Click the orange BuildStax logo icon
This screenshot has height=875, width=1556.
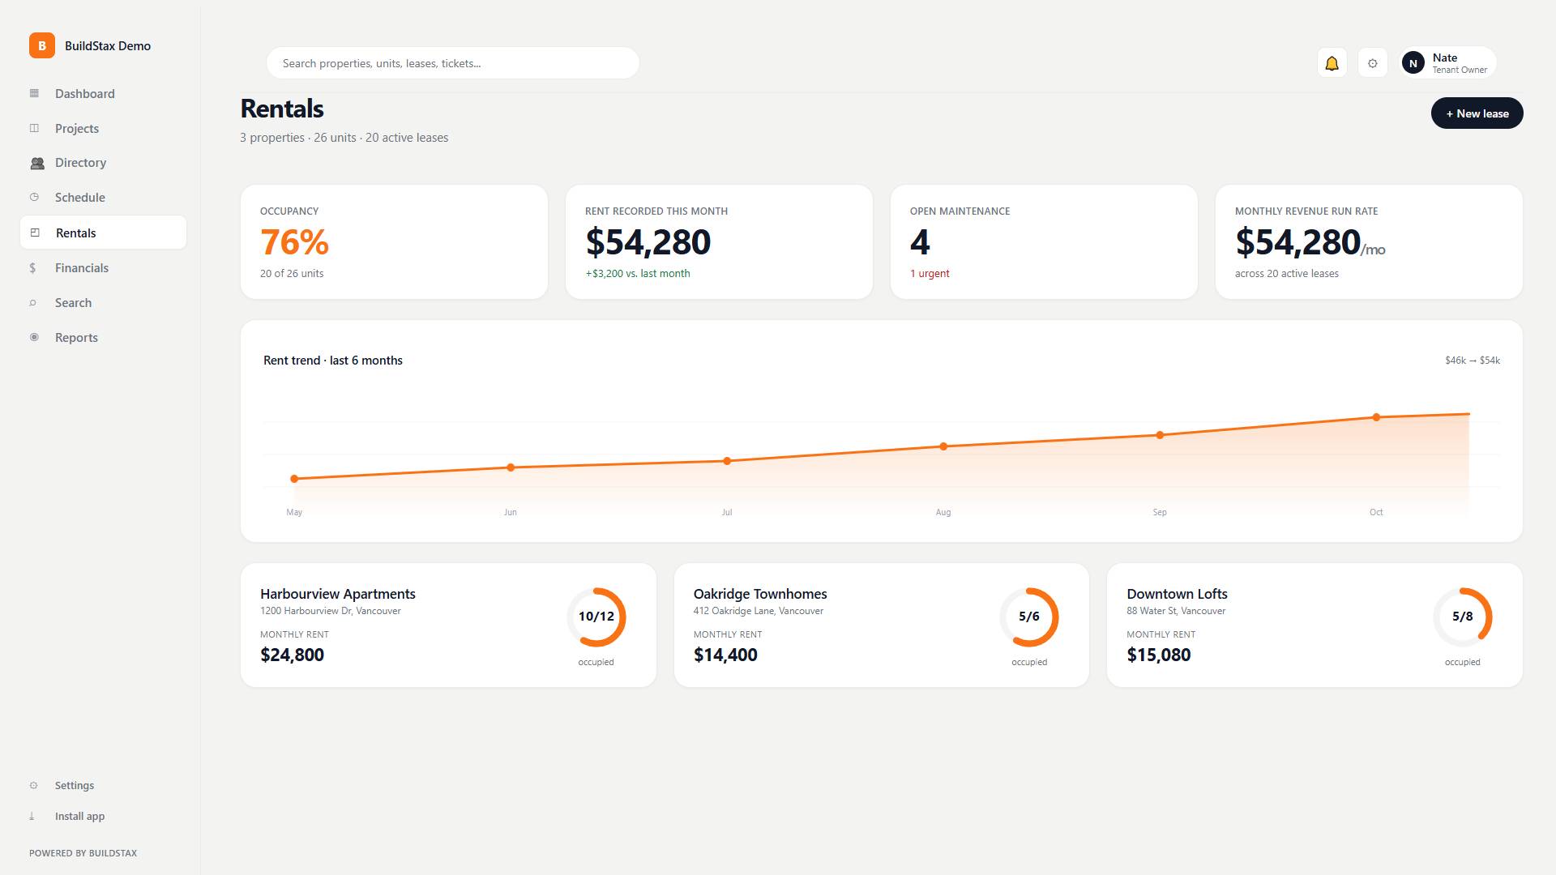[x=42, y=45]
